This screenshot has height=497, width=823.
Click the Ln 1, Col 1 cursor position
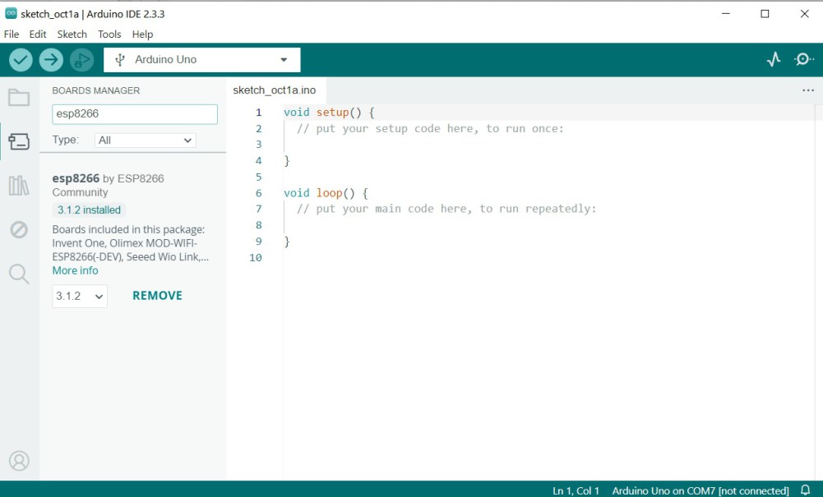pyautogui.click(x=576, y=490)
